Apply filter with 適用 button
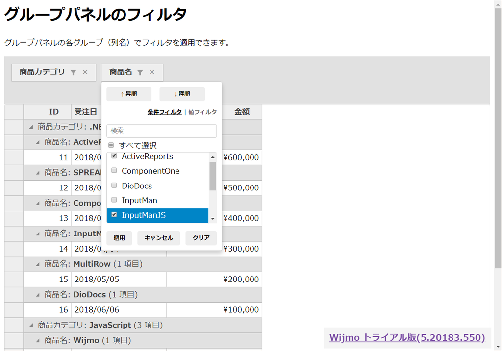 pos(119,238)
